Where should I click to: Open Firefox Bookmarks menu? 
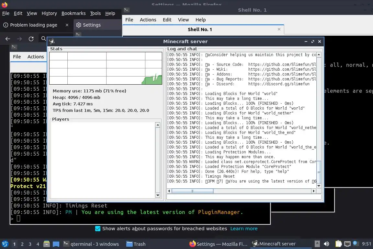(73, 13)
